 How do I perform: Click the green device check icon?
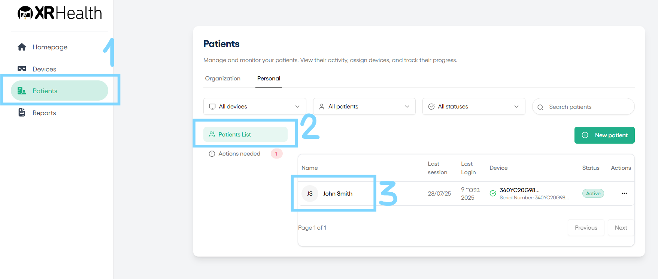click(493, 193)
